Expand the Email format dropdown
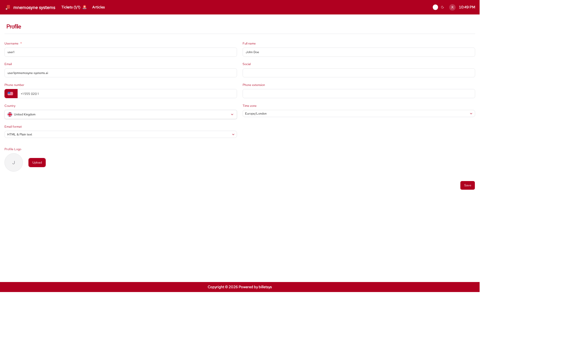Image resolution: width=585 pixels, height=356 pixels. [121, 134]
